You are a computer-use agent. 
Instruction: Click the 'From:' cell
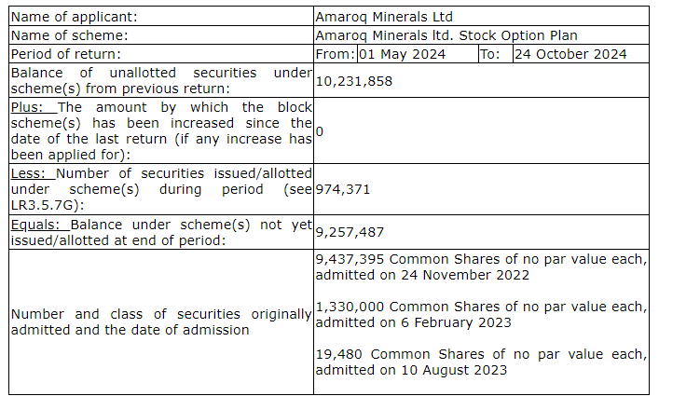coord(335,54)
